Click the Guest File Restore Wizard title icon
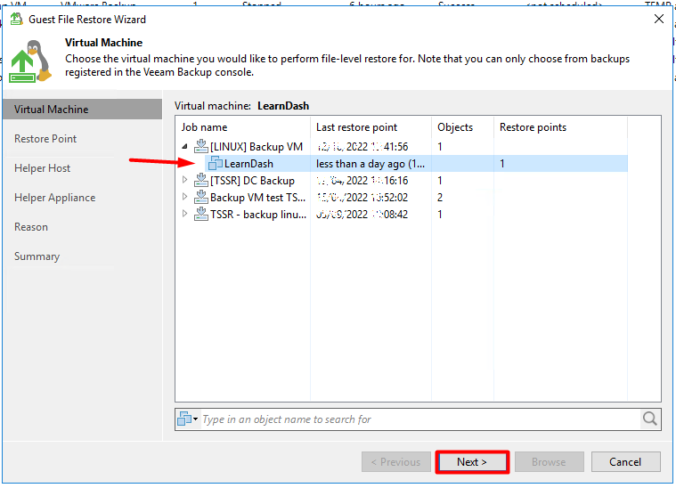 tap(16, 20)
